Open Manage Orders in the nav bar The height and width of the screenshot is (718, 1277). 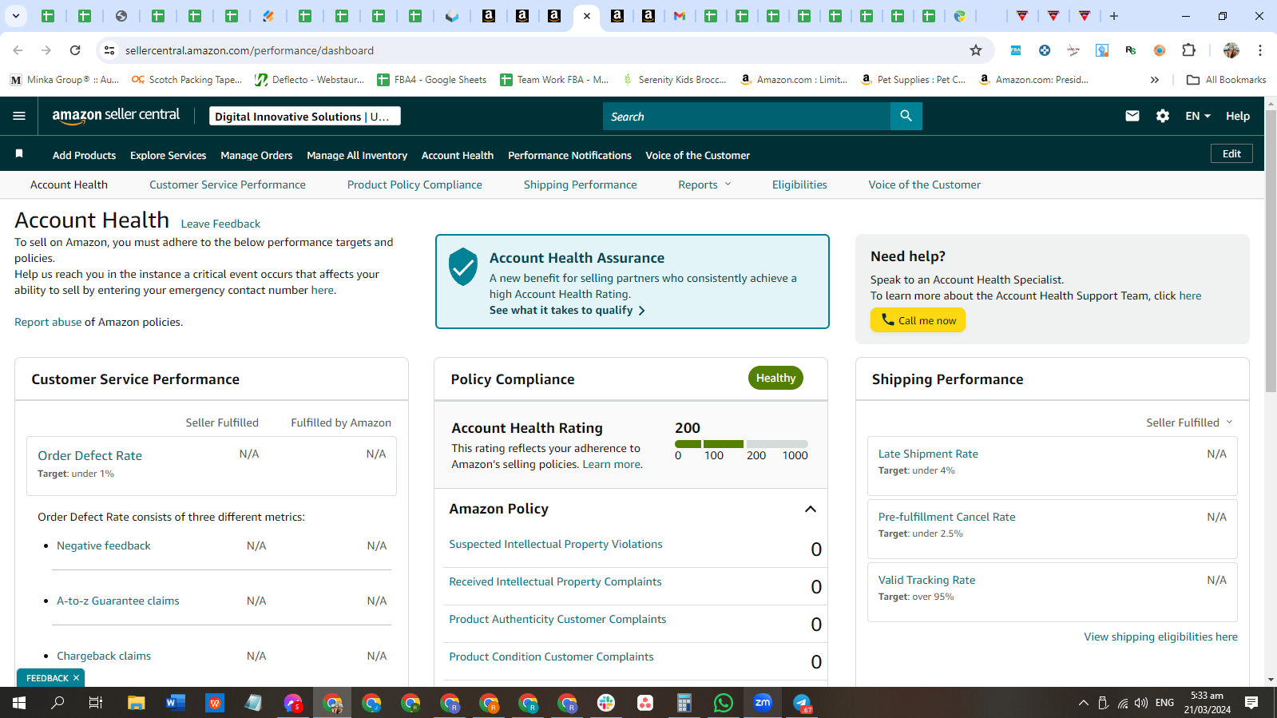[x=256, y=156]
